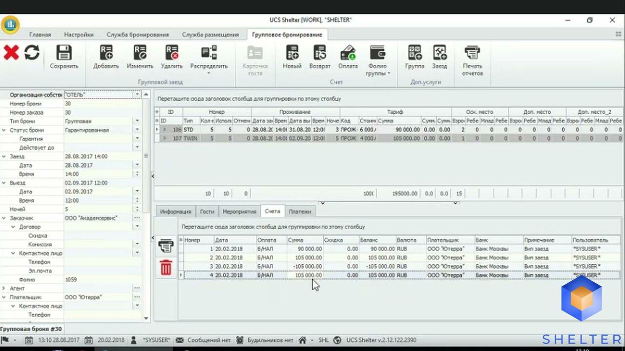Click the envelope messages icon
Image resolution: width=625 pixels, height=351 pixels.
pyautogui.click(x=180, y=340)
